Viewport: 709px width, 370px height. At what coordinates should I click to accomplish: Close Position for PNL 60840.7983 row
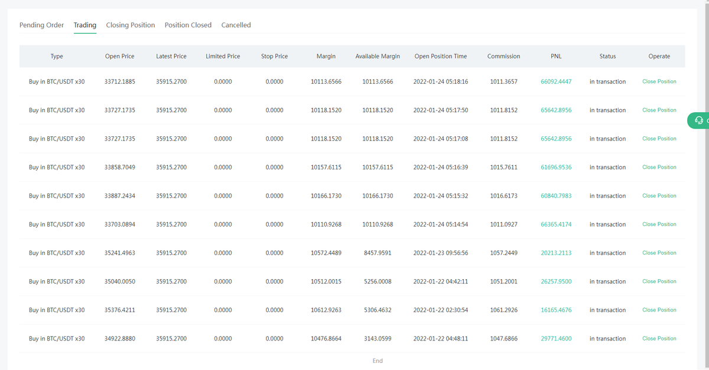659,195
